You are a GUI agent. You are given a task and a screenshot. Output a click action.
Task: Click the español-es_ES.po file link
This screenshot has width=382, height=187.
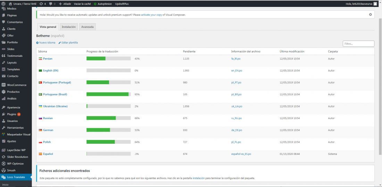[241, 154]
